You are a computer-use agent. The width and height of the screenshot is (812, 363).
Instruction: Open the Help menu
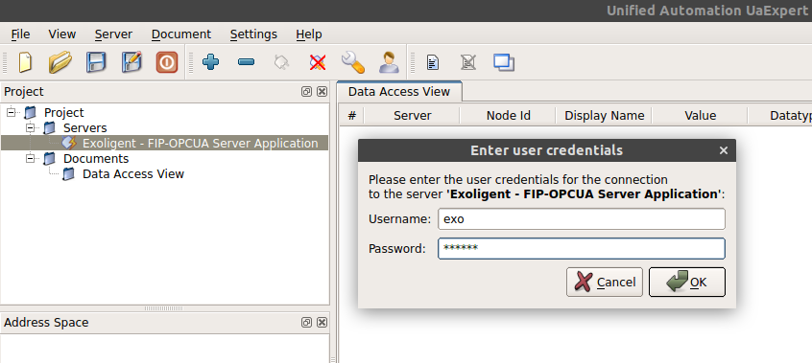pyautogui.click(x=309, y=34)
